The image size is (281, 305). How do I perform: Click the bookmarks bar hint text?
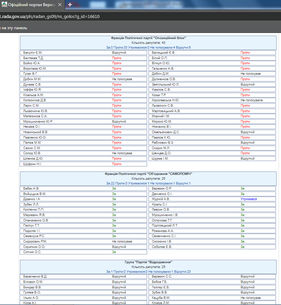[x=14, y=28]
